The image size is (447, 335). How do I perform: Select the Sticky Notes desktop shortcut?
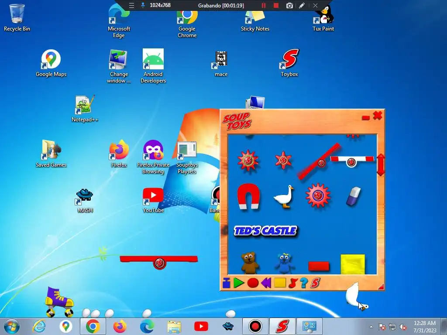tap(255, 21)
